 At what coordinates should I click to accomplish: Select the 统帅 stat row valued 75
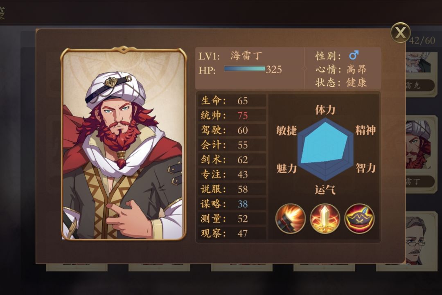232,115
